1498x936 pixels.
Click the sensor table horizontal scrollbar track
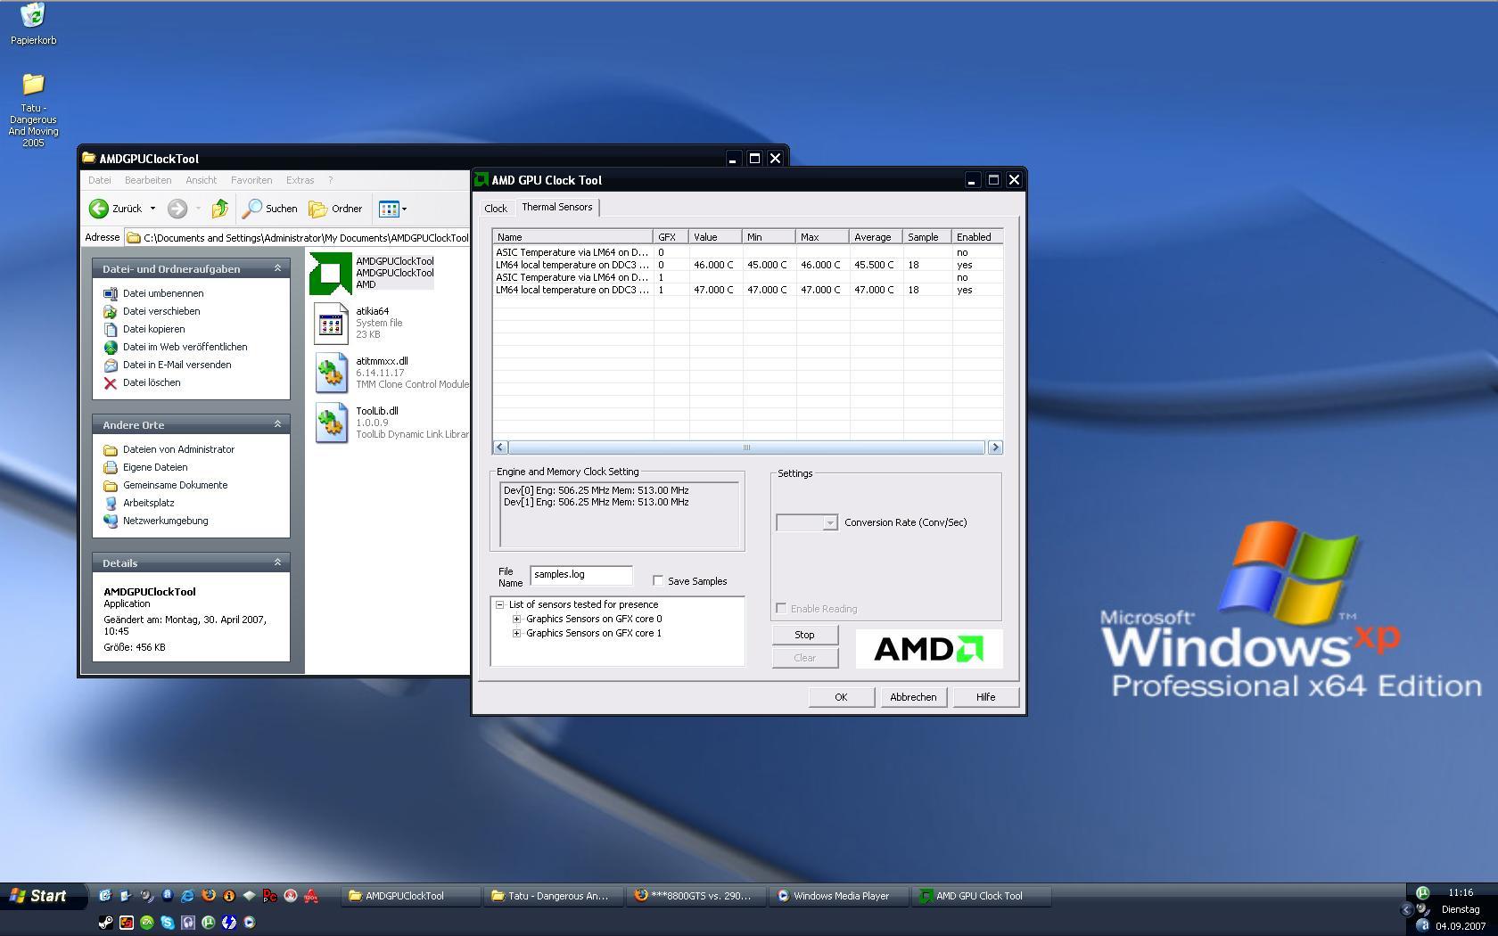point(747,447)
